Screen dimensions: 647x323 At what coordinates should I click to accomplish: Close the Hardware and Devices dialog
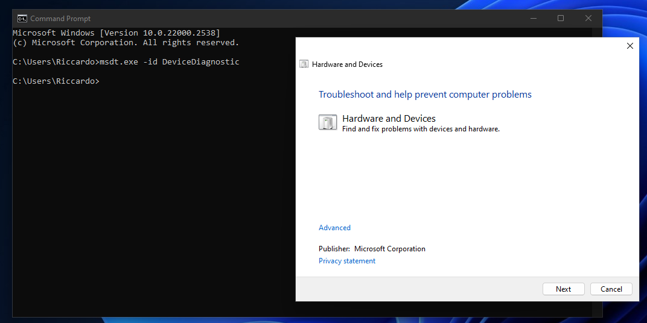coord(629,46)
